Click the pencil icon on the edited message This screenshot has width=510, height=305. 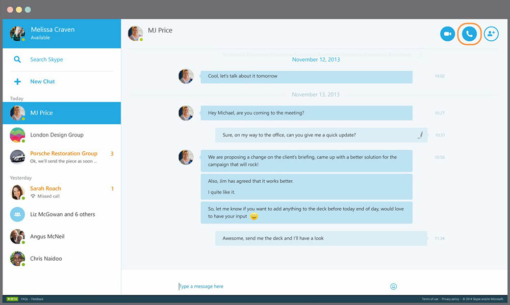420,134
